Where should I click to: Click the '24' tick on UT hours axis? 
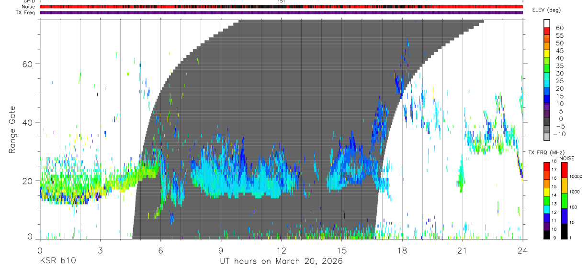point(522,250)
